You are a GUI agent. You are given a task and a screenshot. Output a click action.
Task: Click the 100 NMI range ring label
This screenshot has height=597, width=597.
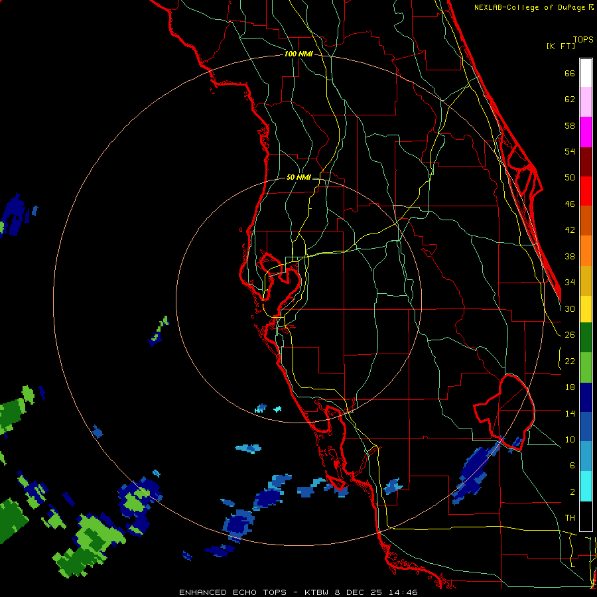[298, 54]
